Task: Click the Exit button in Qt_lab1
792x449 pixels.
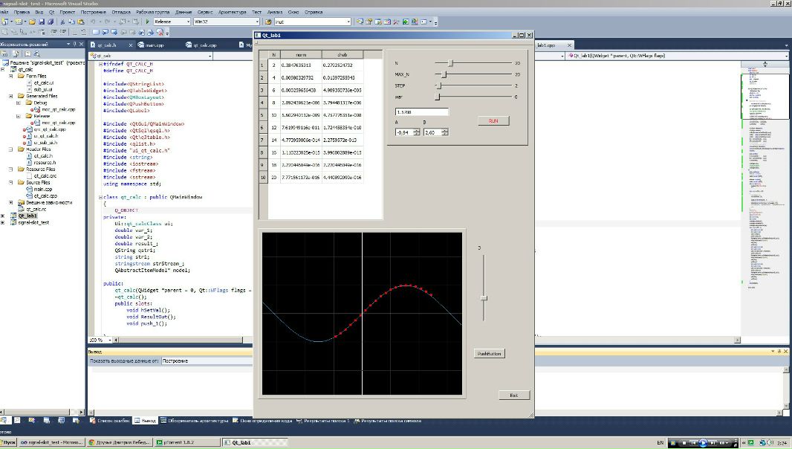Action: [513, 395]
